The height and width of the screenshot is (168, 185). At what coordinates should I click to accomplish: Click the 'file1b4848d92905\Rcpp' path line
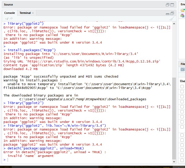point(78,88)
